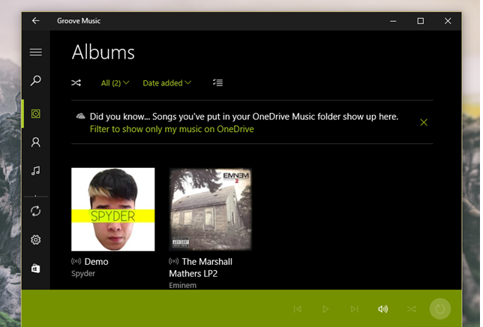Open Artists view from the sidebar
The height and width of the screenshot is (327, 483).
35,142
